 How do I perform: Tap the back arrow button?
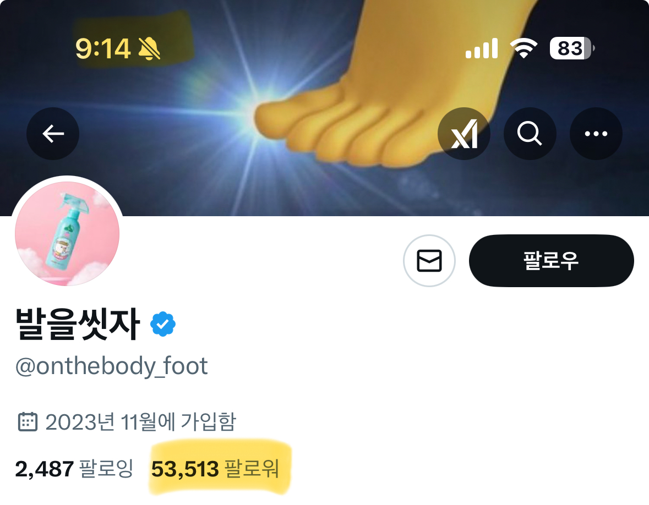pyautogui.click(x=53, y=134)
